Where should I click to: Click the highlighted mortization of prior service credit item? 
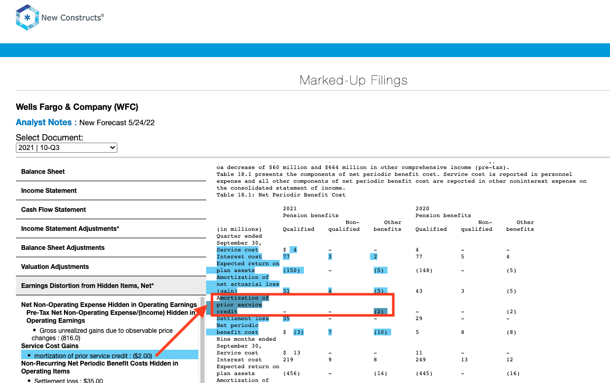(x=109, y=356)
